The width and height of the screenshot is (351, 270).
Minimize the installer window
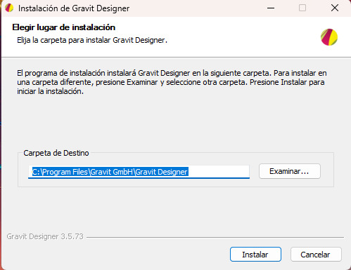[271, 8]
